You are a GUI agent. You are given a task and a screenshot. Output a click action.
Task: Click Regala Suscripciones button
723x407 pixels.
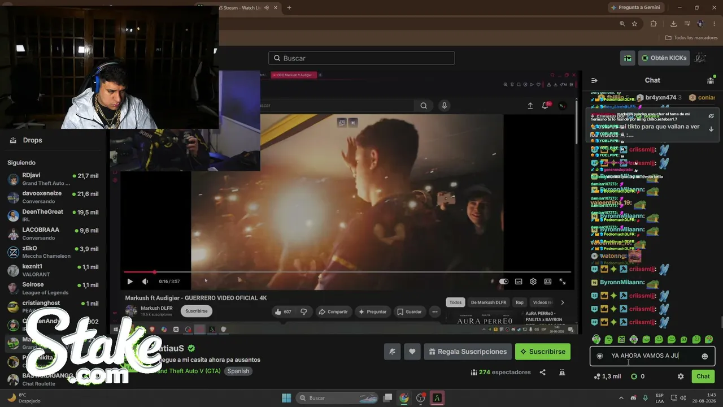pos(468,352)
